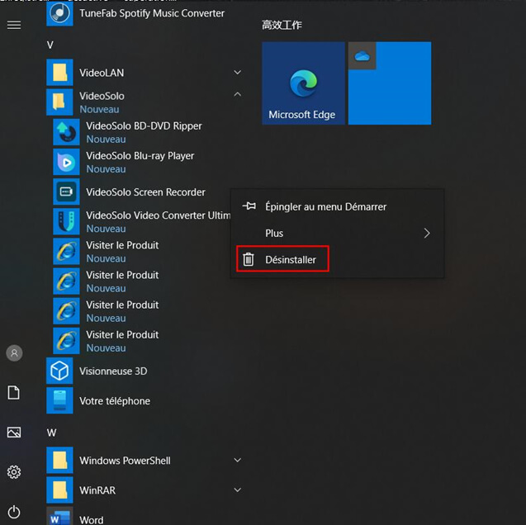526x525 pixels.
Task: Jump to letter W section header
Action: tap(51, 433)
